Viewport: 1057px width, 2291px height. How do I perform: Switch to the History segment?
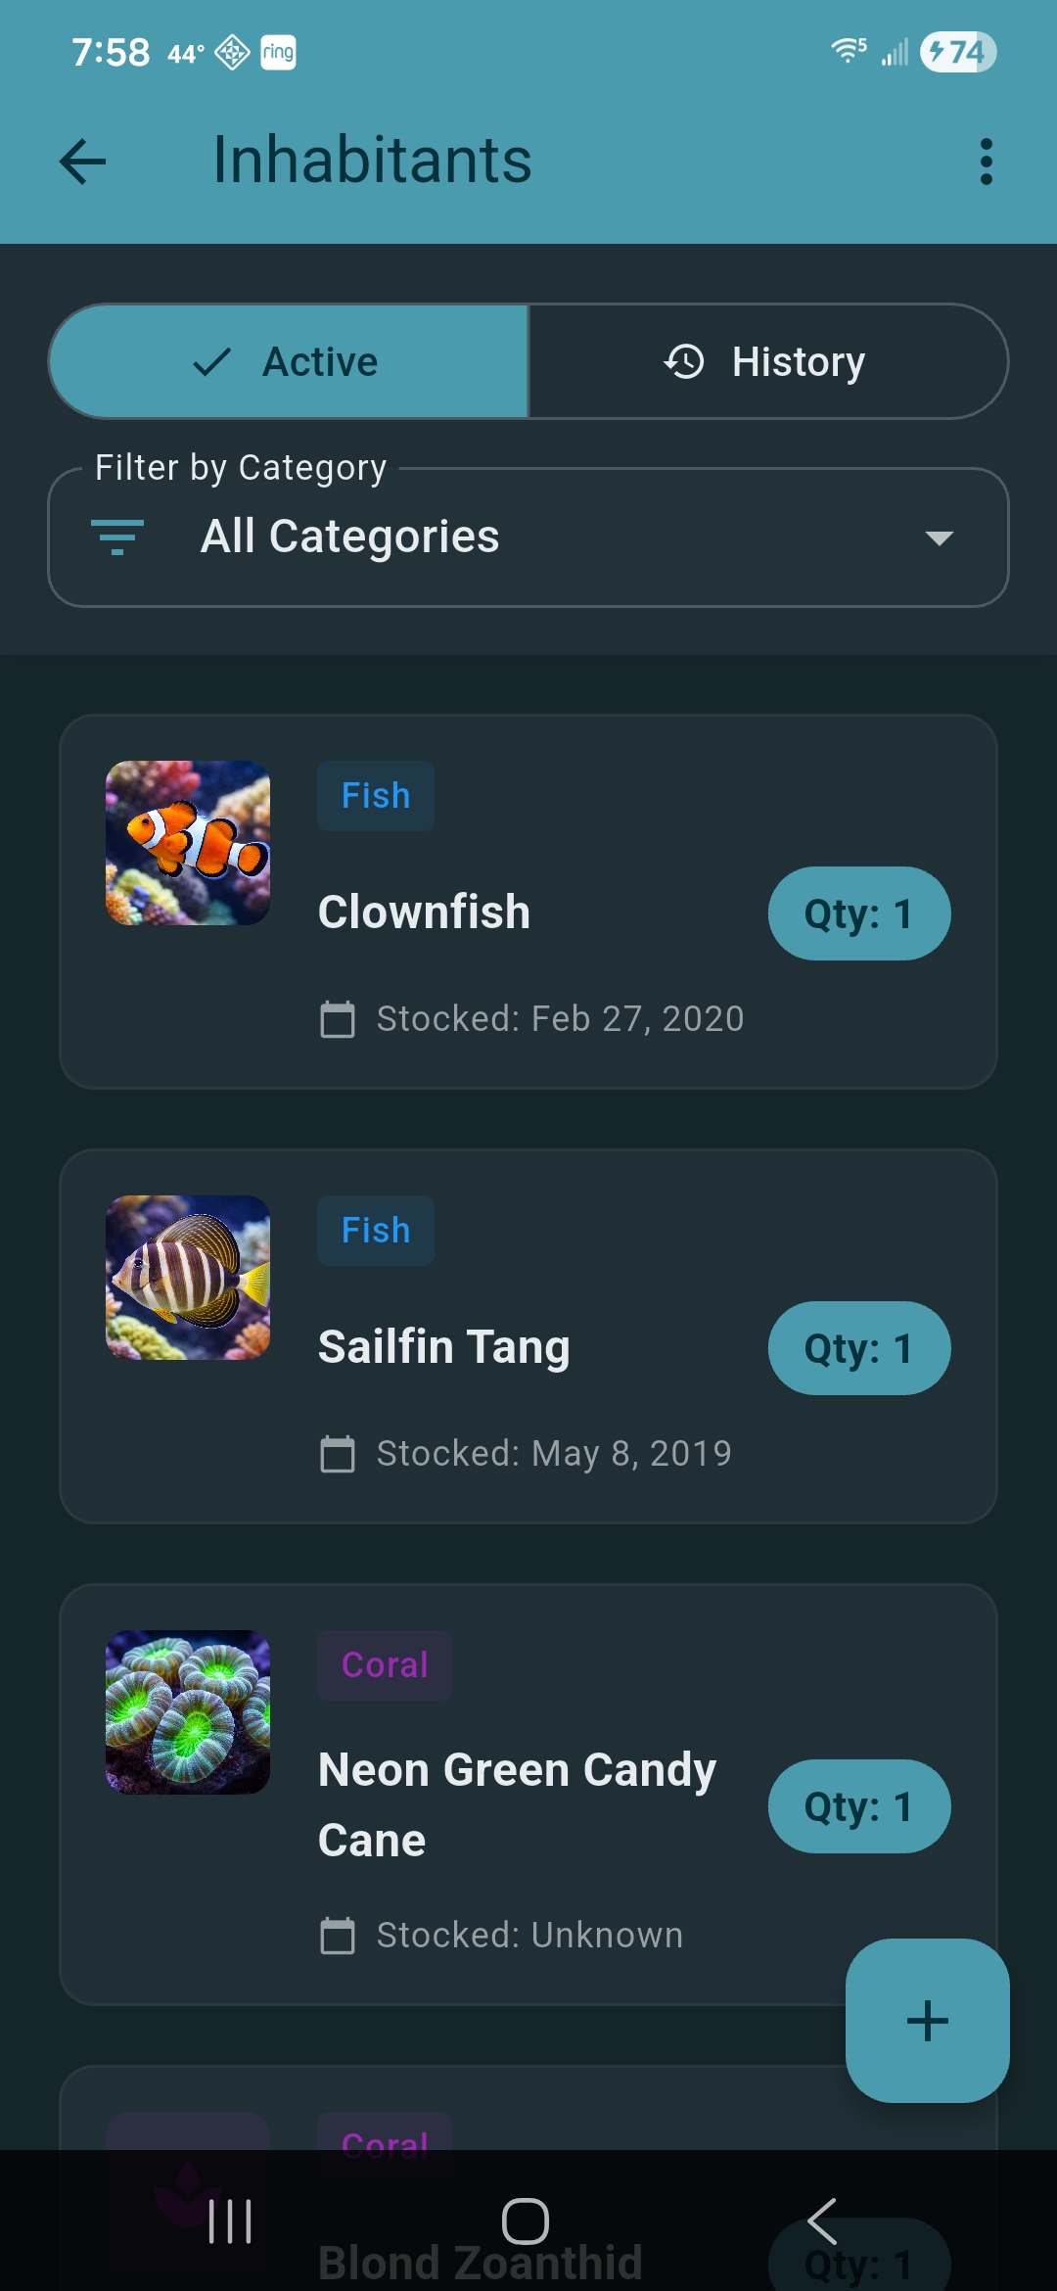767,362
